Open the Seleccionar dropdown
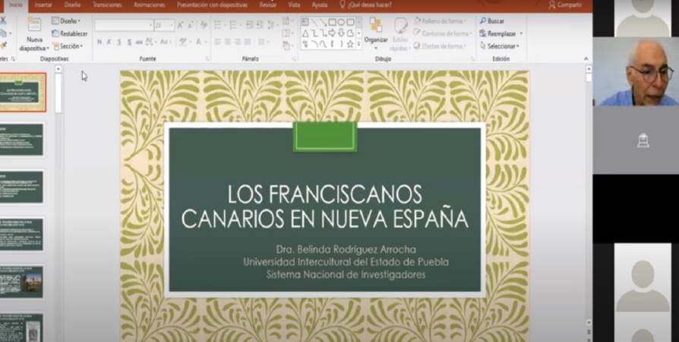The width and height of the screenshot is (679, 342). [x=499, y=46]
